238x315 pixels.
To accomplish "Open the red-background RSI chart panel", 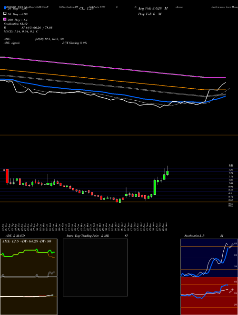I will click(x=209, y=296).
